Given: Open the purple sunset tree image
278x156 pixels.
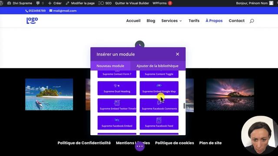Looking at the screenshot, I should 230,94.
